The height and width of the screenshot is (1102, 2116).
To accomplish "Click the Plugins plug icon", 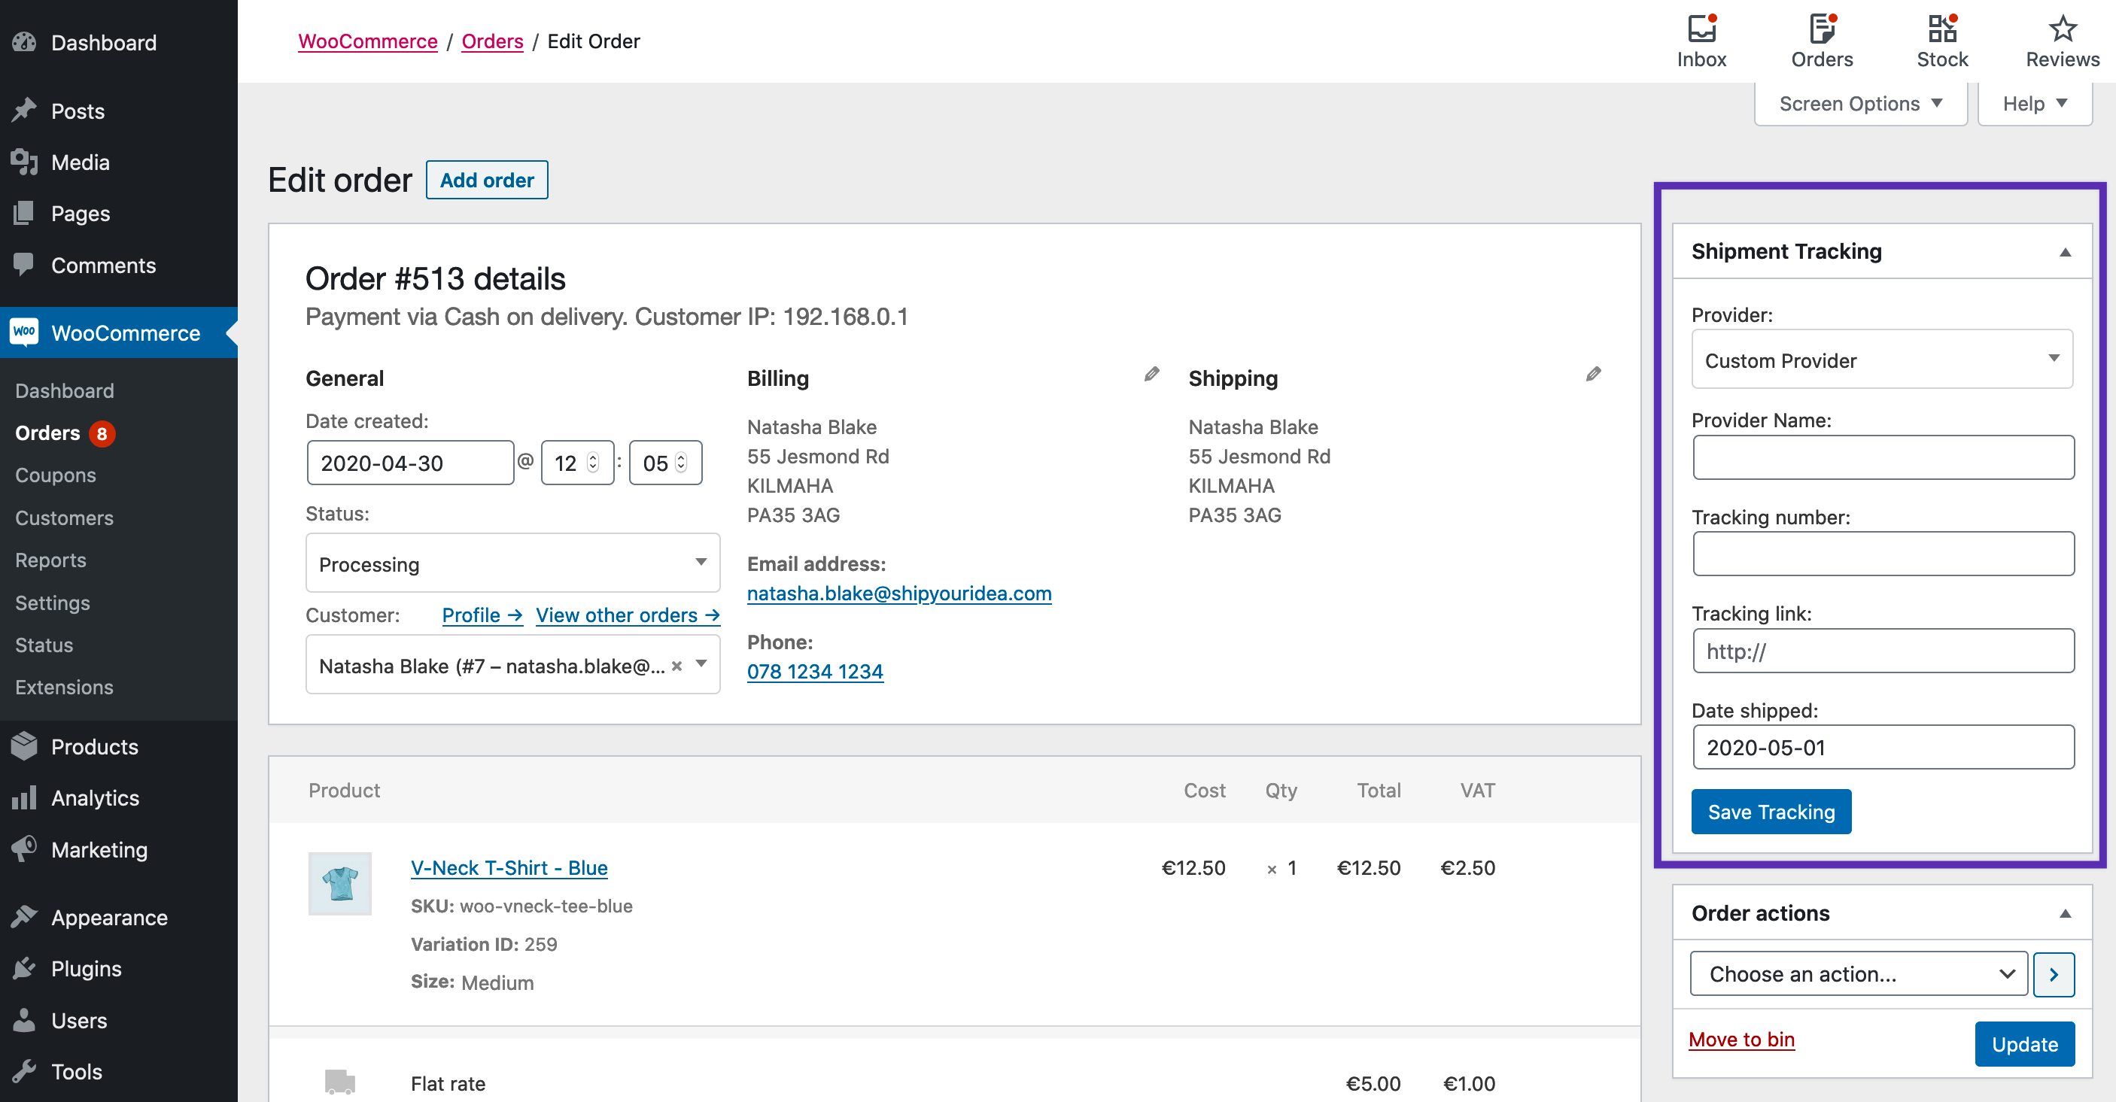I will 25,968.
